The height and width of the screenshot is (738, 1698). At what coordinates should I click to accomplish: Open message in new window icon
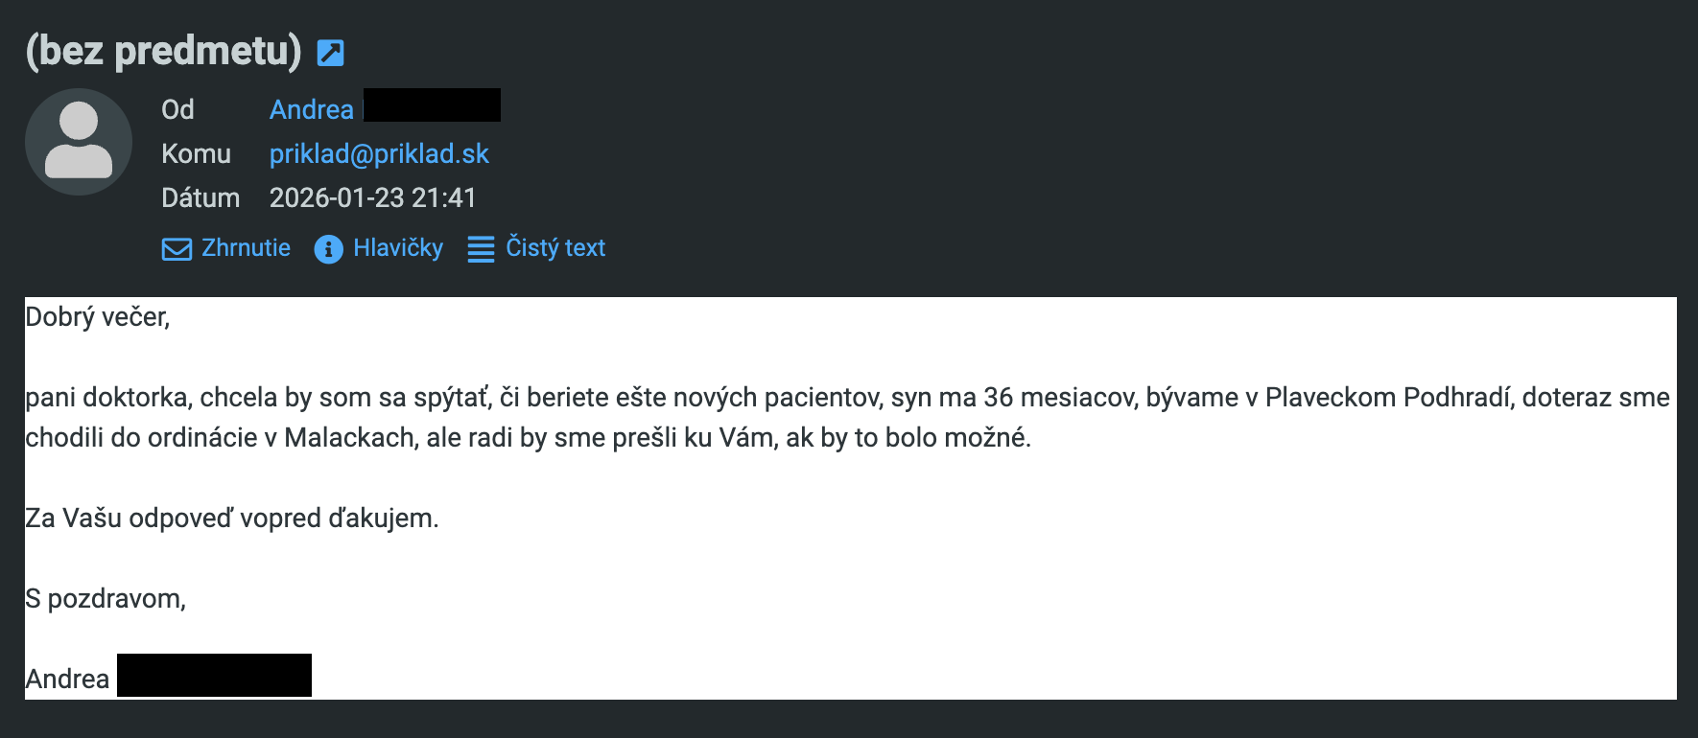pos(330,53)
